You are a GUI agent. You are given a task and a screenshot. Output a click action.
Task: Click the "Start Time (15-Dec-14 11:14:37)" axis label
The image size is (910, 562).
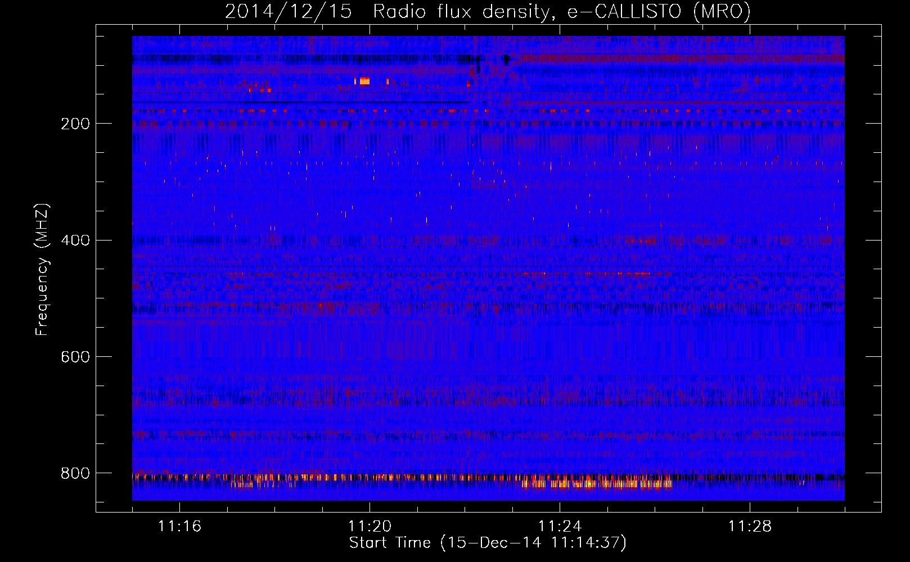488,543
